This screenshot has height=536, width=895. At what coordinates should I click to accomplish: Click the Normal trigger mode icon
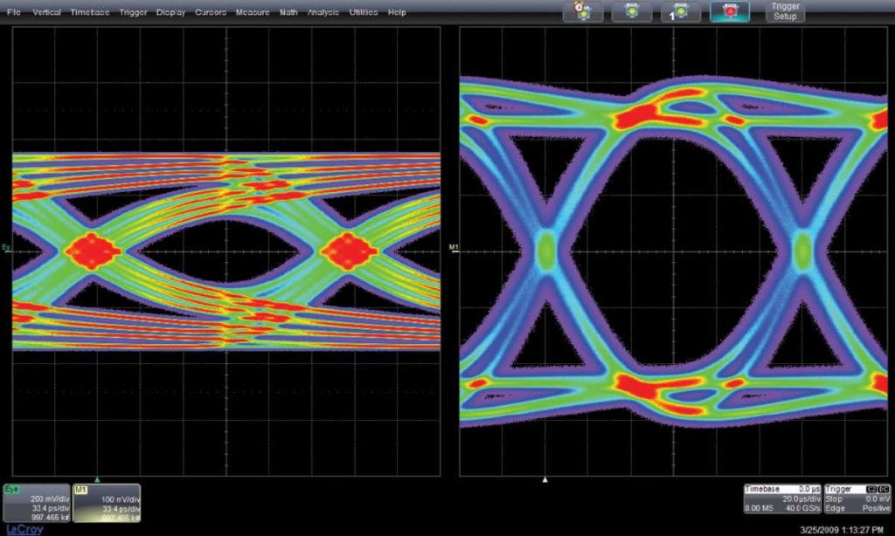[631, 11]
